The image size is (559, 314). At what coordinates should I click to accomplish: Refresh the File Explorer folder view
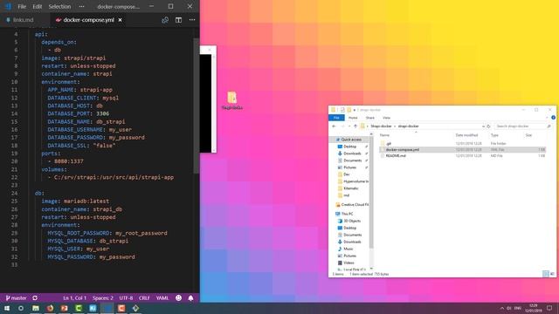click(489, 126)
